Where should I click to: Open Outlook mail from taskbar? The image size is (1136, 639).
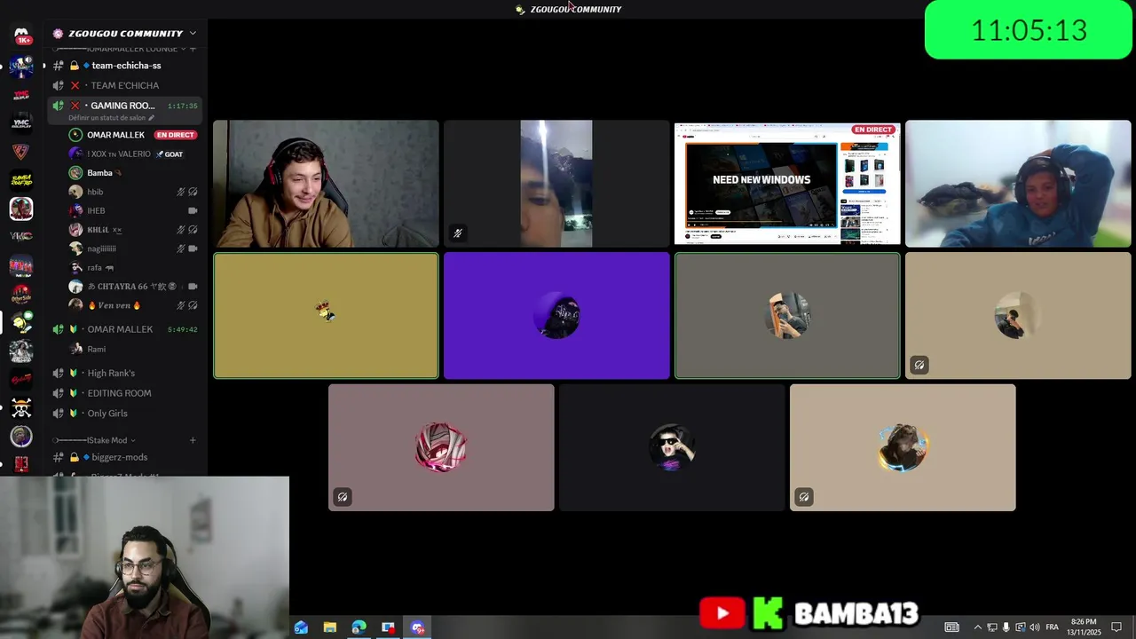click(301, 627)
